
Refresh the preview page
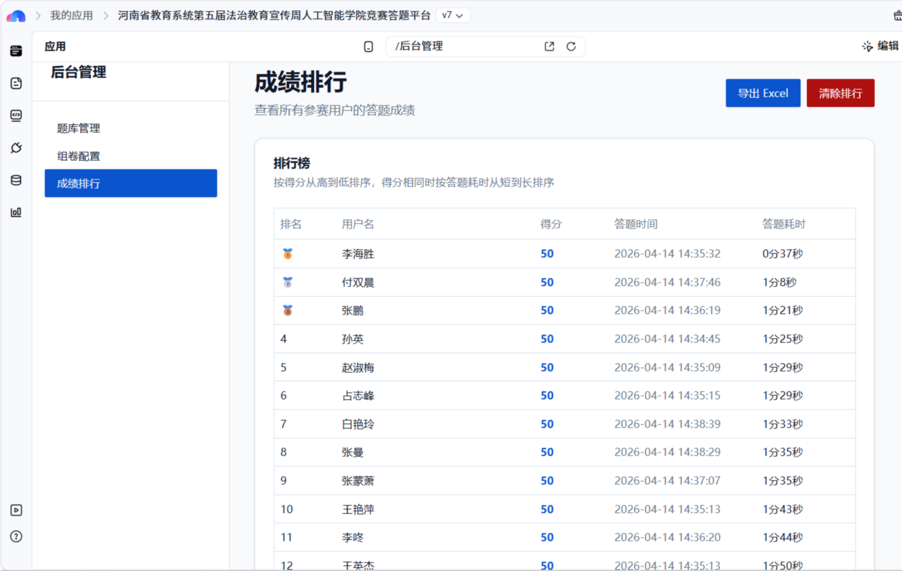click(x=571, y=47)
